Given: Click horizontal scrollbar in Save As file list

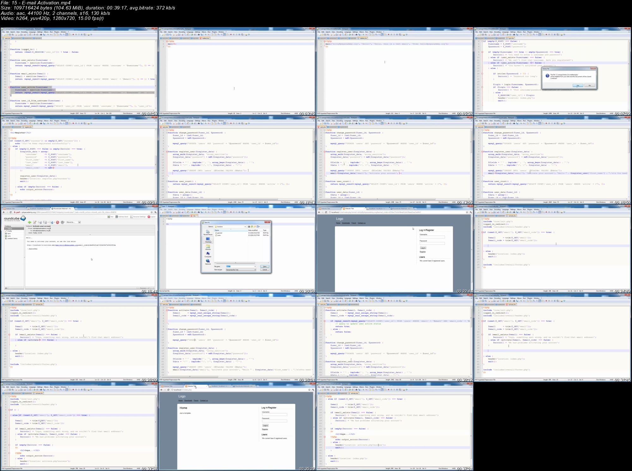Looking at the screenshot, I should click(x=235, y=263).
